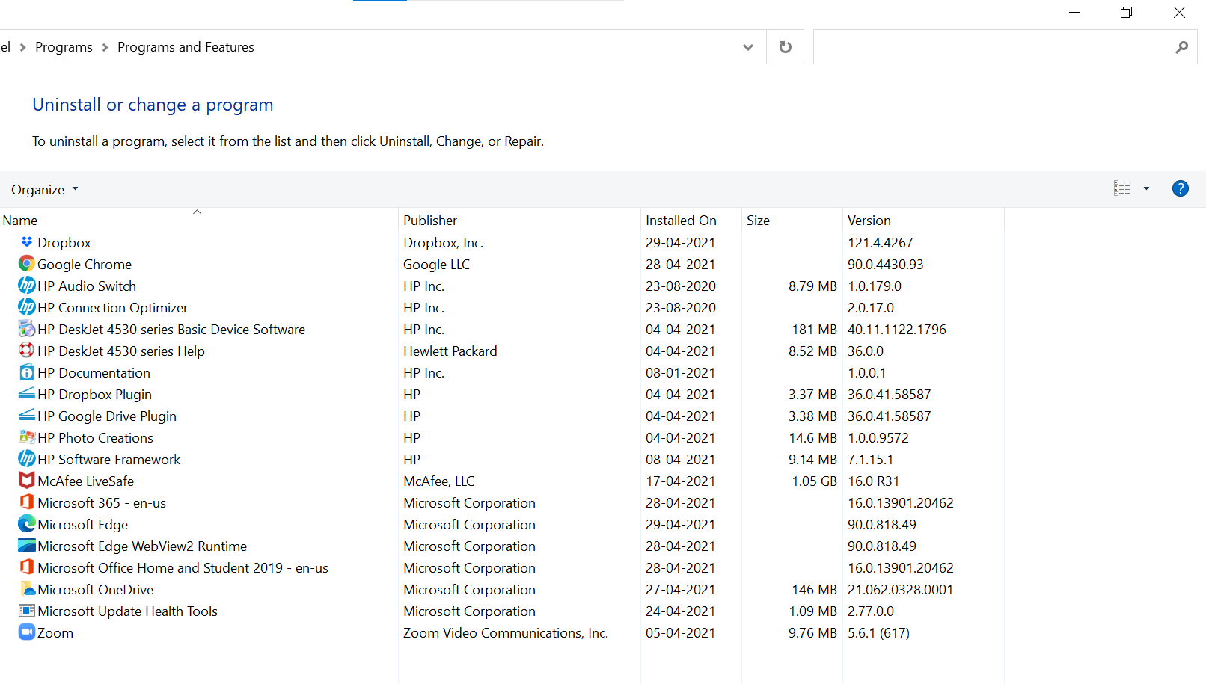Open the view options dropdown arrow
The image size is (1206, 684).
[1146, 188]
